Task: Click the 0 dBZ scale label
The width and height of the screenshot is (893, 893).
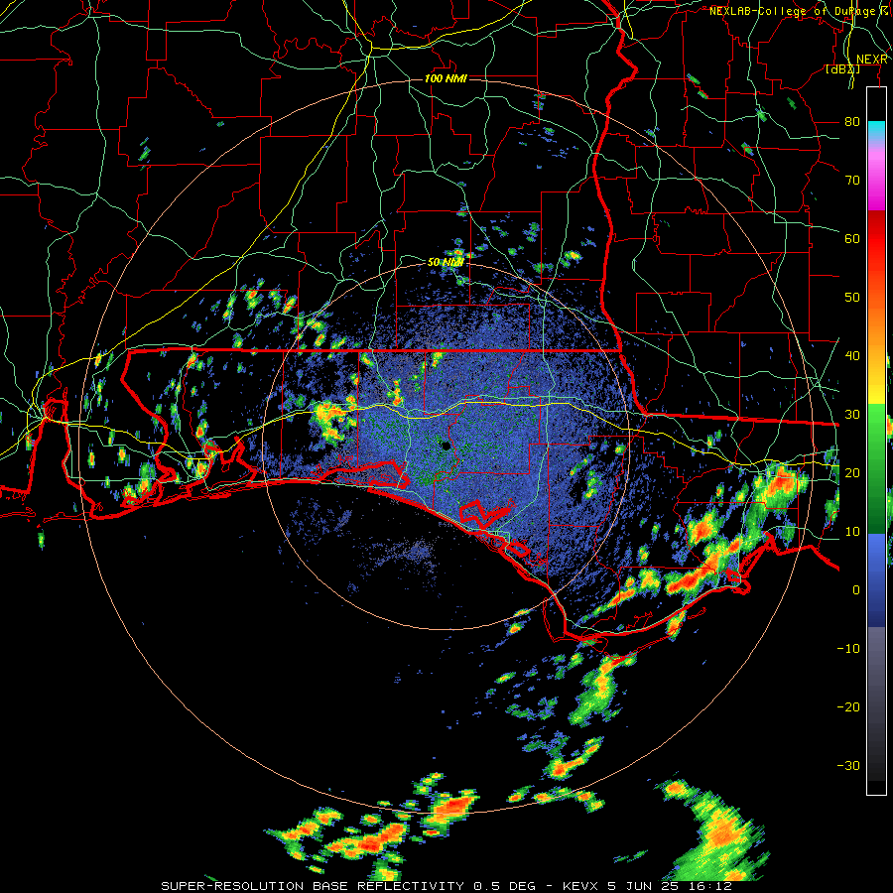Action: pyautogui.click(x=856, y=590)
